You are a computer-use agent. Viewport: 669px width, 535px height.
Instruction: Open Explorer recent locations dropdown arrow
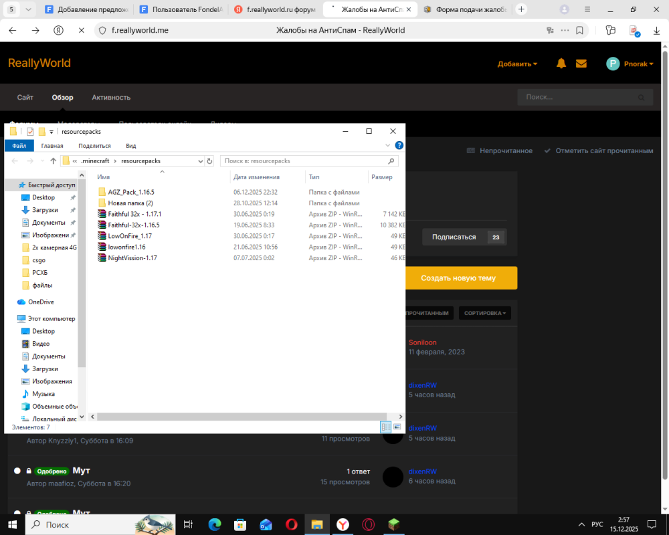tap(42, 161)
